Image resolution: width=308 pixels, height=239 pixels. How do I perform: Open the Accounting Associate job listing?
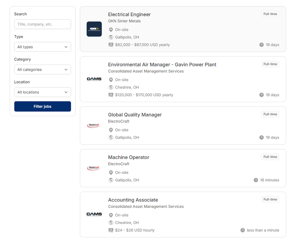133,200
